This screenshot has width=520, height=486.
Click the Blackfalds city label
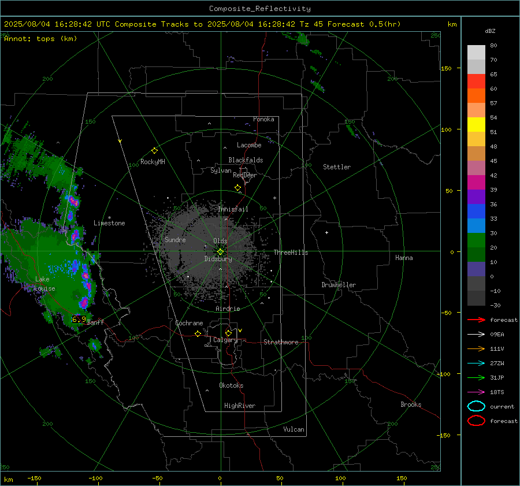246,160
